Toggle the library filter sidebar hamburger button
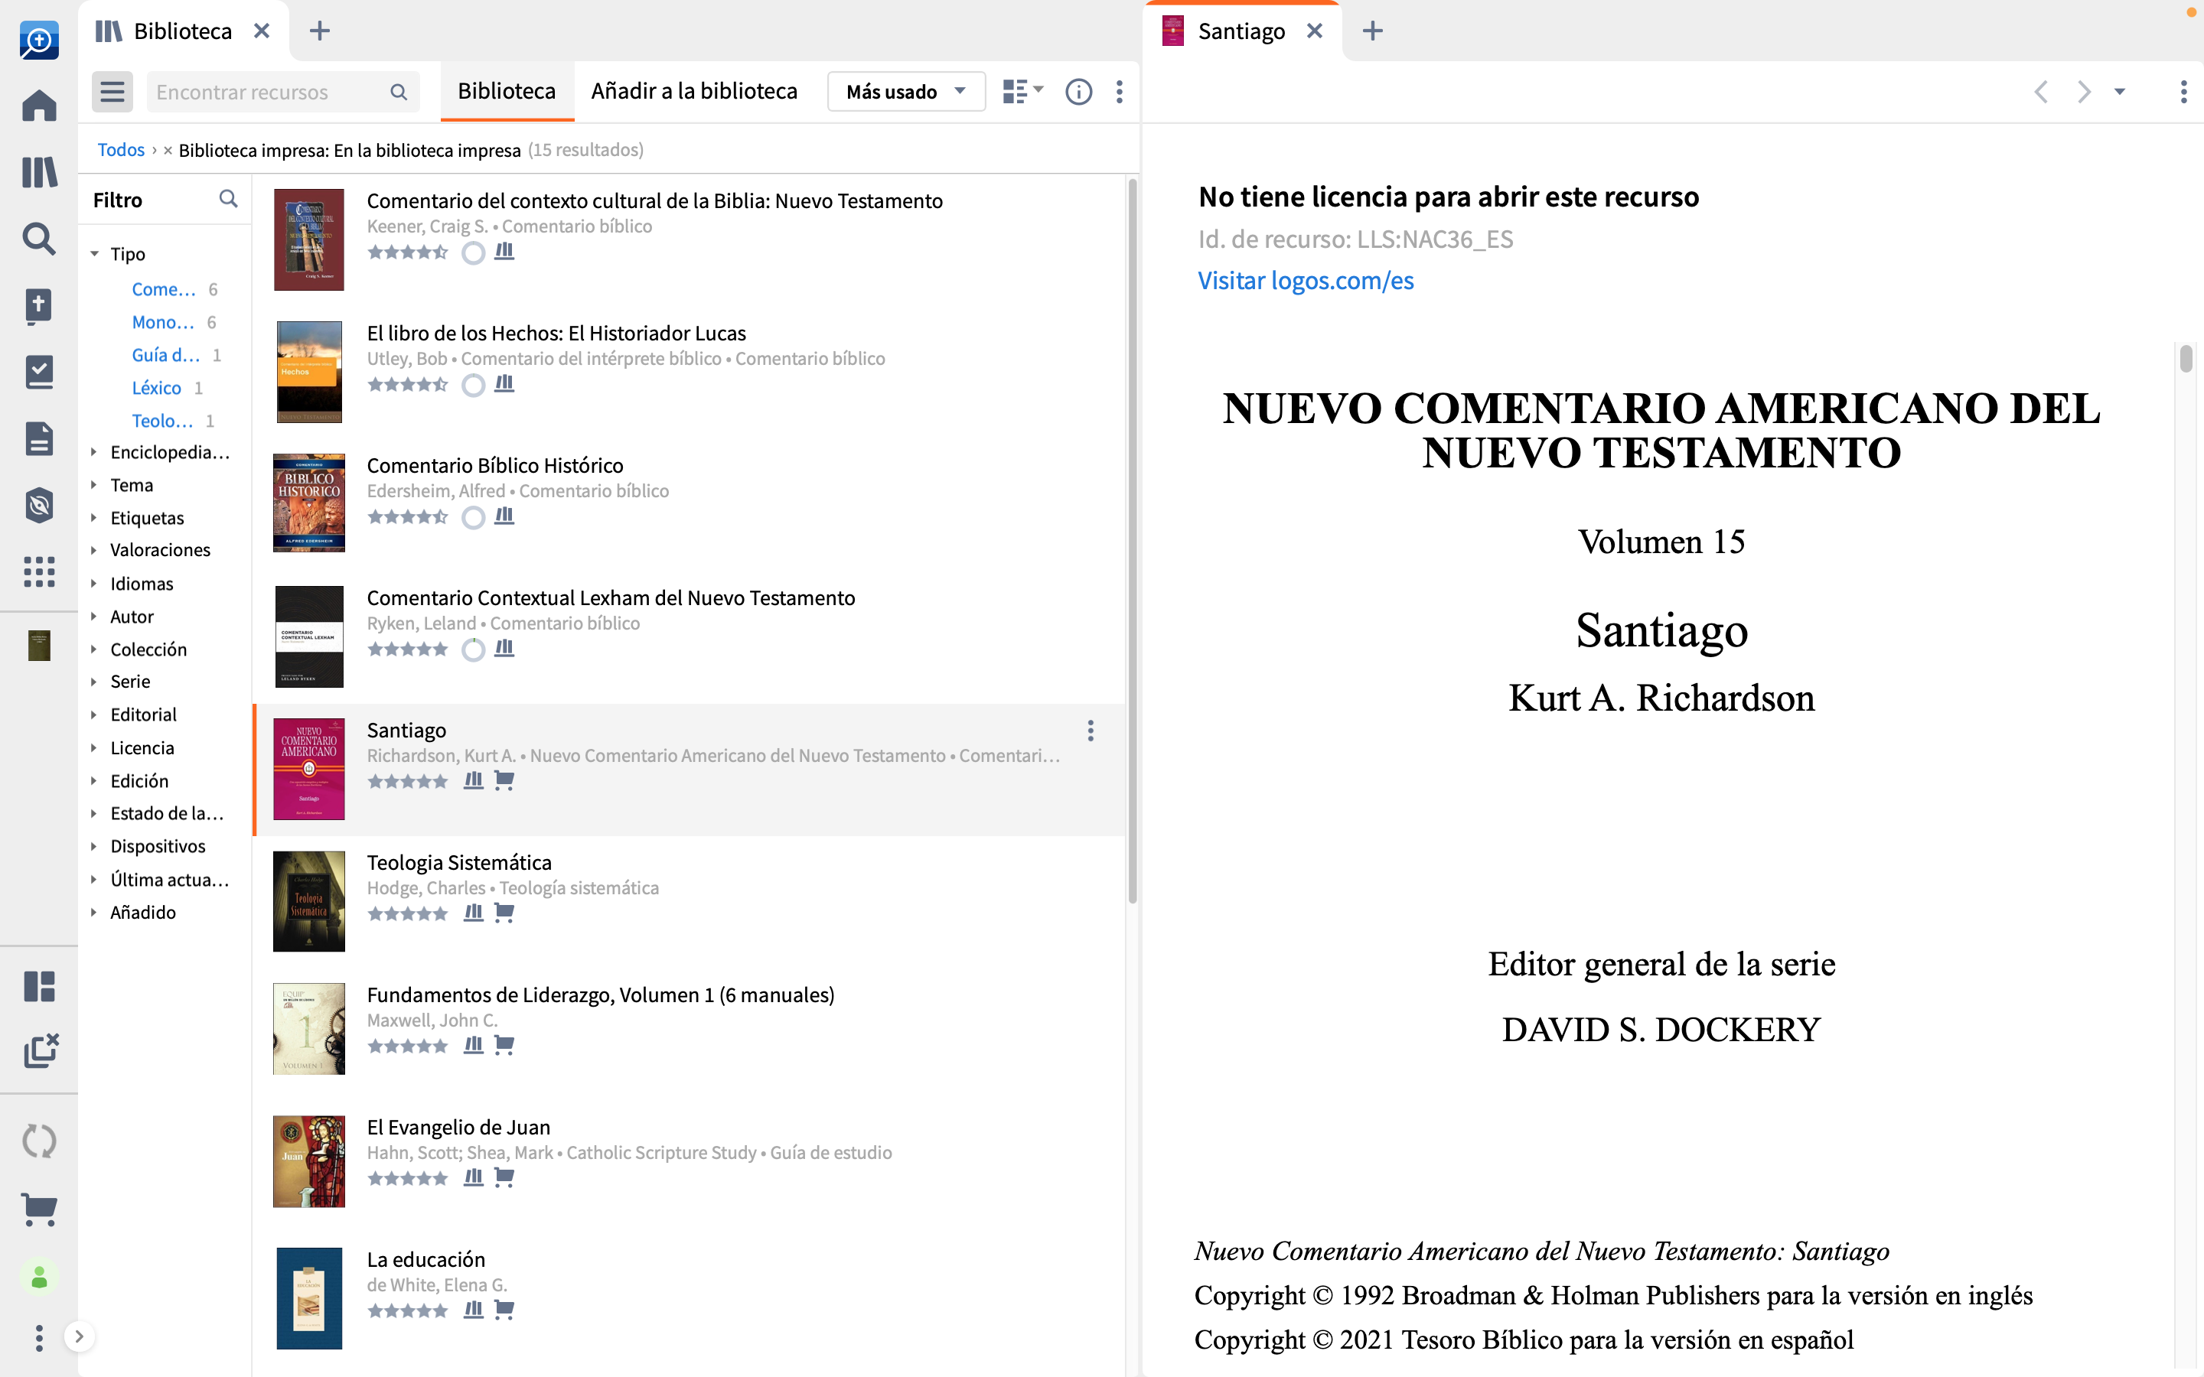Image resolution: width=2204 pixels, height=1377 pixels. [112, 92]
